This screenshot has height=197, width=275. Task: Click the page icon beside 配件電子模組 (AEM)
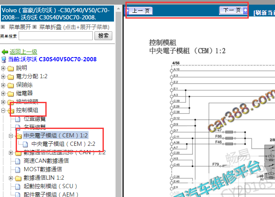point(17,195)
